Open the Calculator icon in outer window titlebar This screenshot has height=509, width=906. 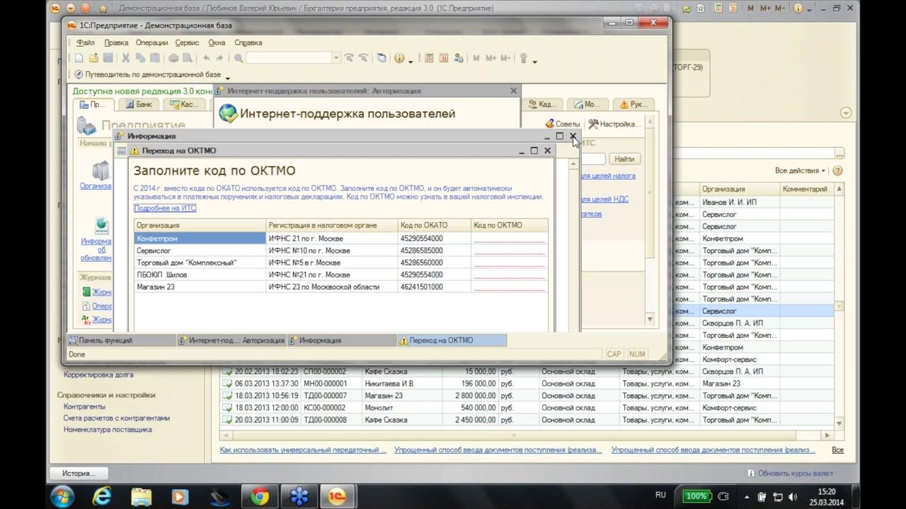coord(717,8)
